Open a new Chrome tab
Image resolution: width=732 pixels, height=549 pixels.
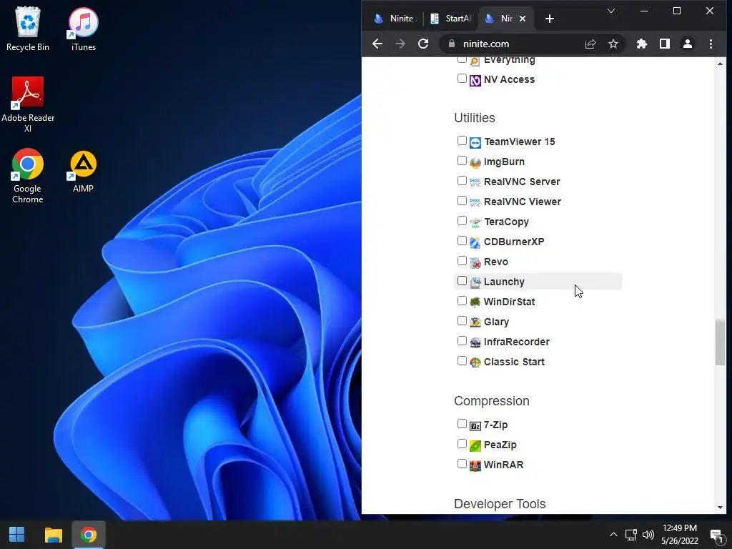tap(550, 19)
